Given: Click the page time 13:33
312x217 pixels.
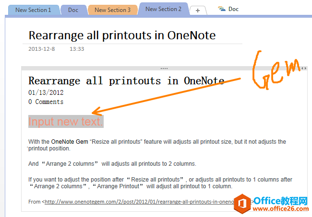Looking at the screenshot, I should click(x=77, y=49).
